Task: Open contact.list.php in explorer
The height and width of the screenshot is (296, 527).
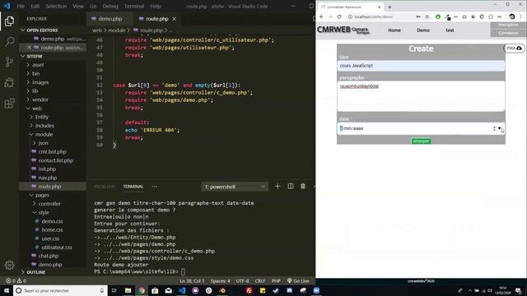Action: coord(55,160)
